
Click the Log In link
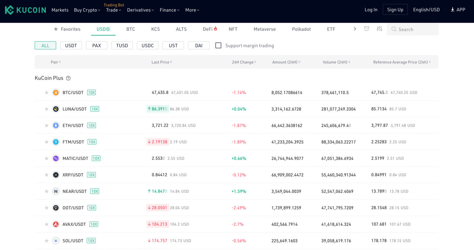click(371, 10)
